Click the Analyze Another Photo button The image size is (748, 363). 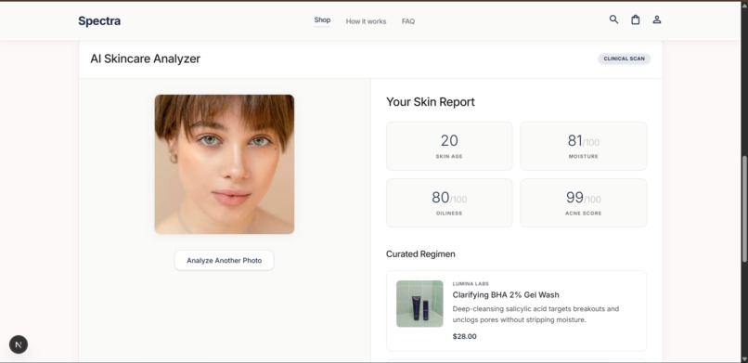pyautogui.click(x=225, y=261)
